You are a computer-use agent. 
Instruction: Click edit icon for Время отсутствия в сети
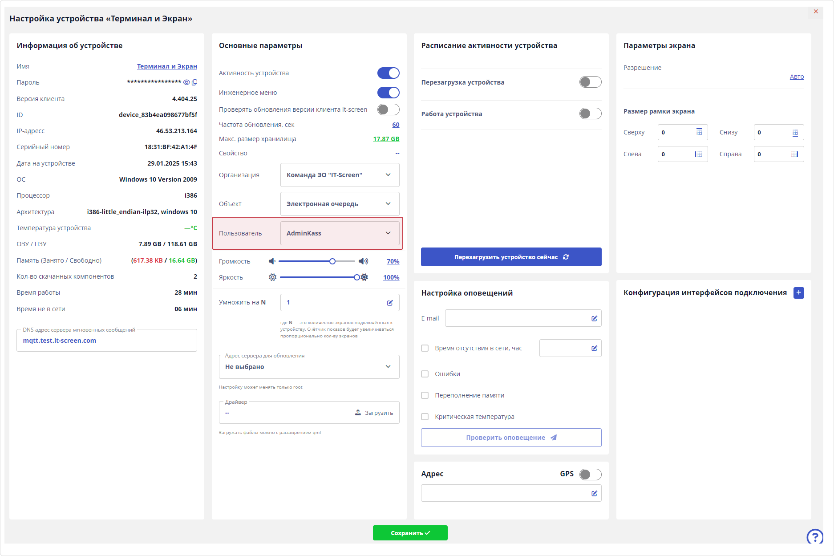point(594,348)
